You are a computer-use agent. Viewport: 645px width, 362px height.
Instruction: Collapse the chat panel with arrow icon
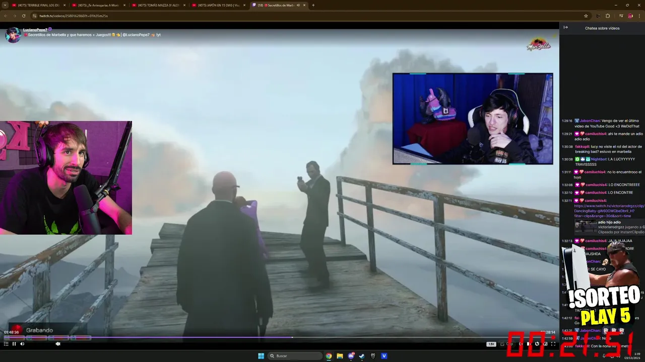click(x=565, y=28)
